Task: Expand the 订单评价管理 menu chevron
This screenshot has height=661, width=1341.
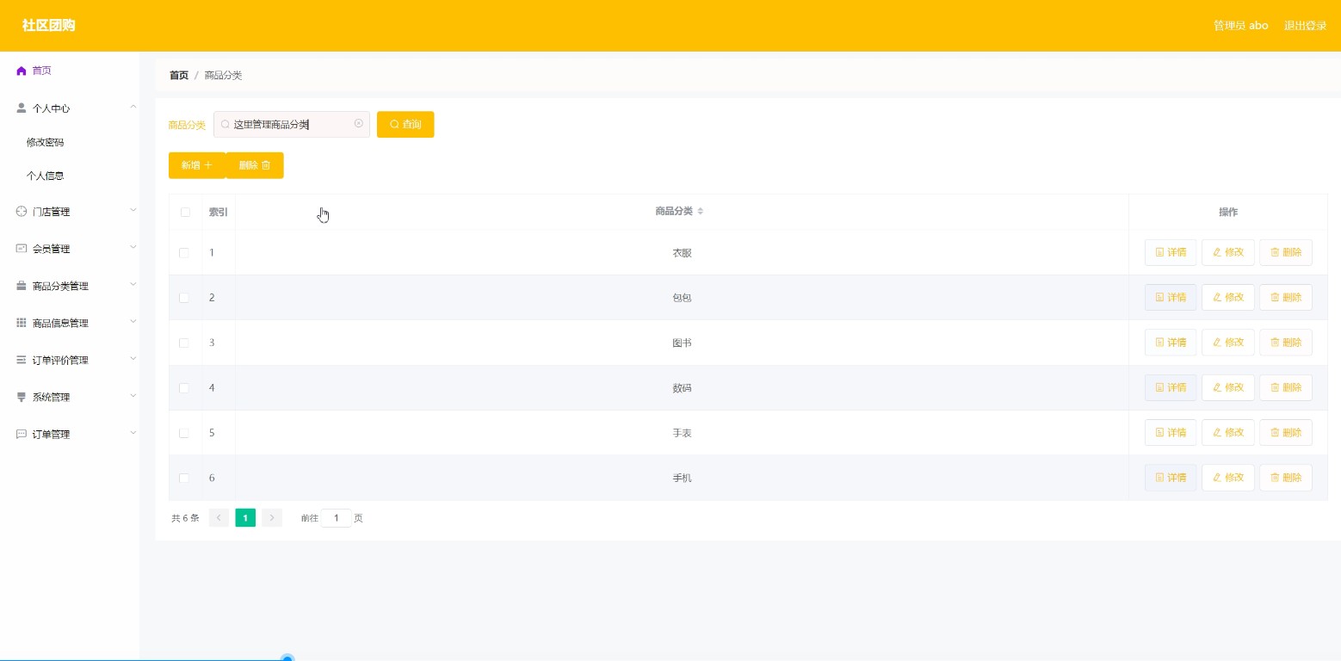Action: [133, 358]
